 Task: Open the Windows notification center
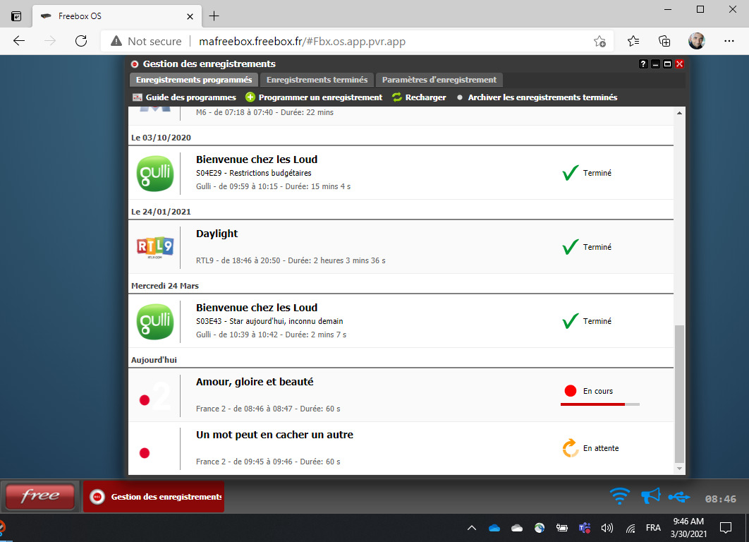pyautogui.click(x=726, y=528)
